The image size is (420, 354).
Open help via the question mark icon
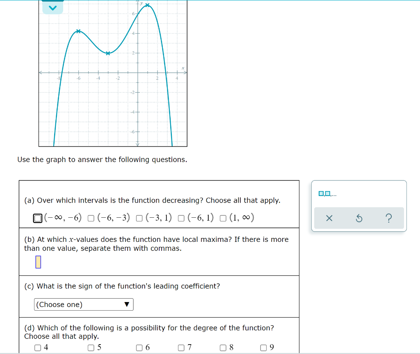click(389, 219)
